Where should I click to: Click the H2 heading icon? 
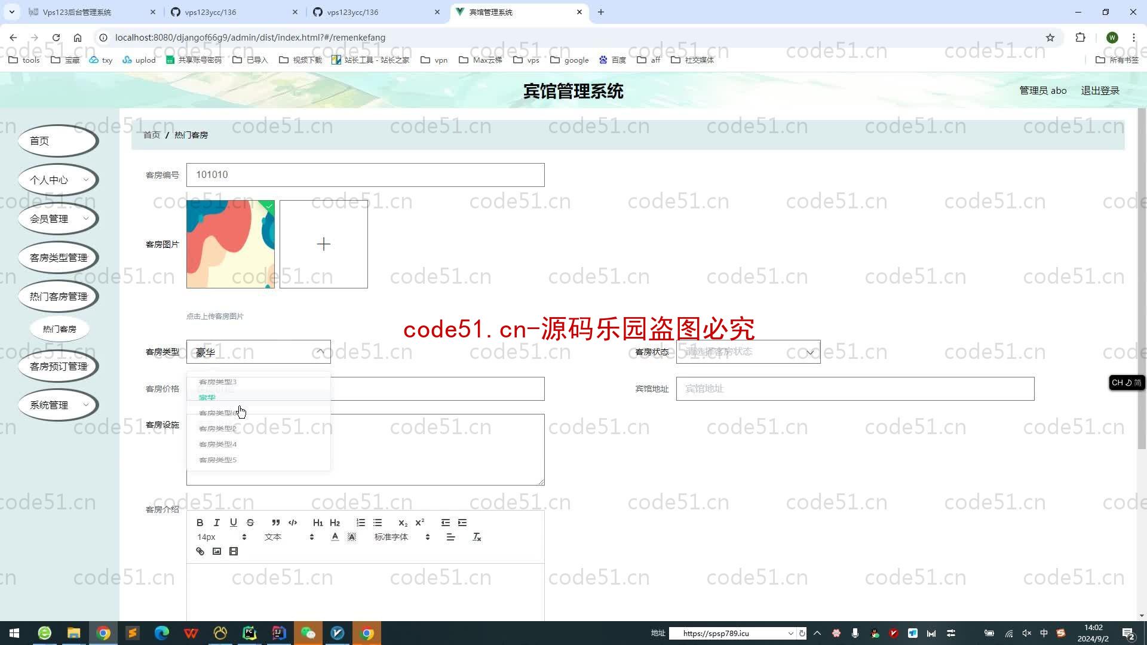pyautogui.click(x=335, y=522)
